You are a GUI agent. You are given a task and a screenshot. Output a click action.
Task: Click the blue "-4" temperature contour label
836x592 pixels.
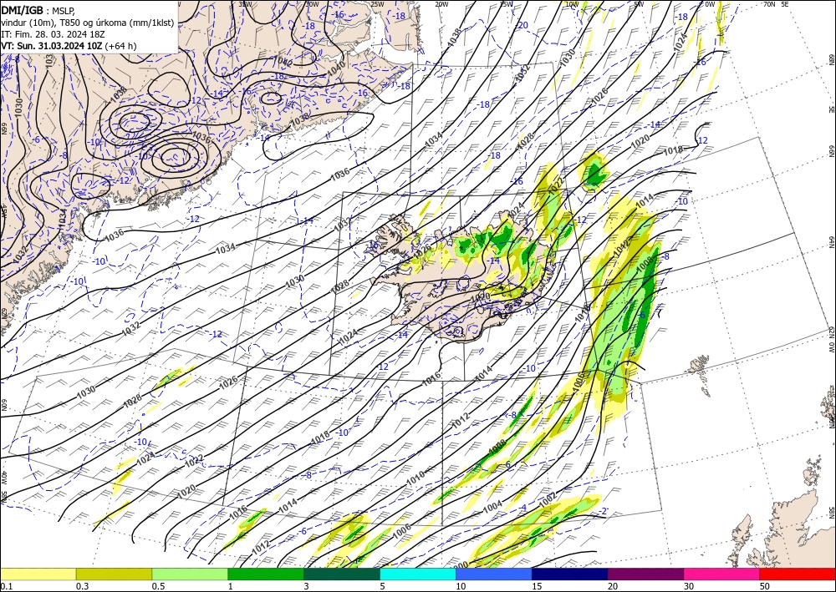pyautogui.click(x=523, y=508)
